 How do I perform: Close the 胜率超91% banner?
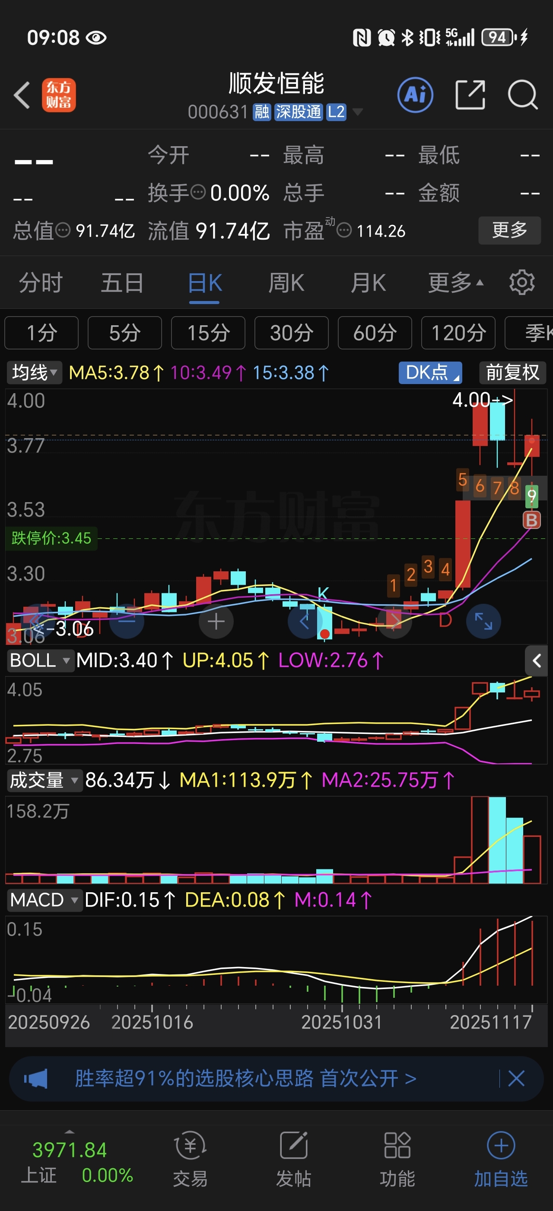[516, 1078]
